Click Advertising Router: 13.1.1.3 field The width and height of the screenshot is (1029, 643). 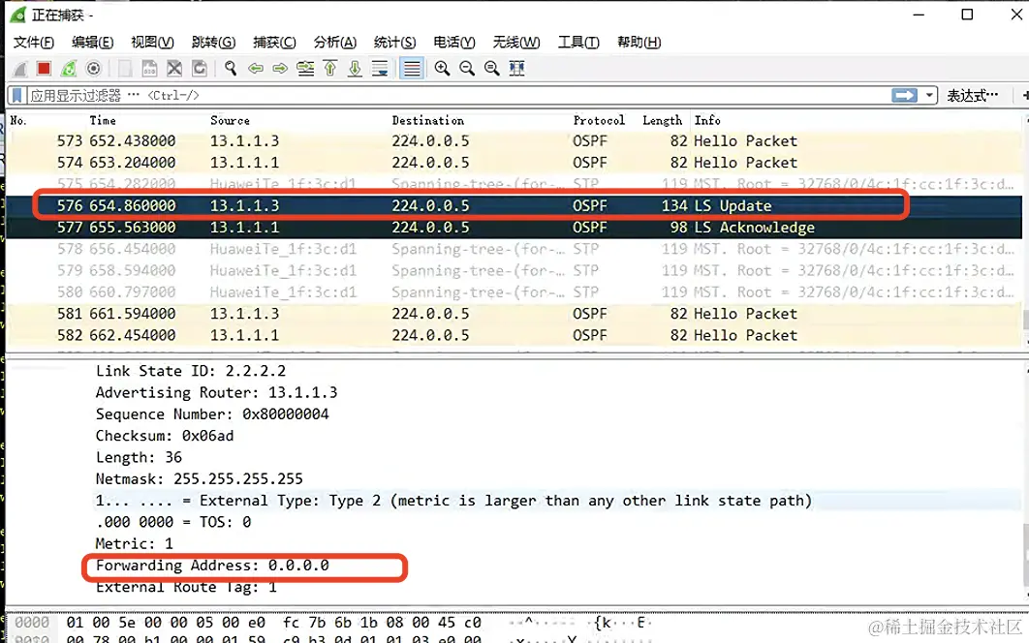[216, 392]
